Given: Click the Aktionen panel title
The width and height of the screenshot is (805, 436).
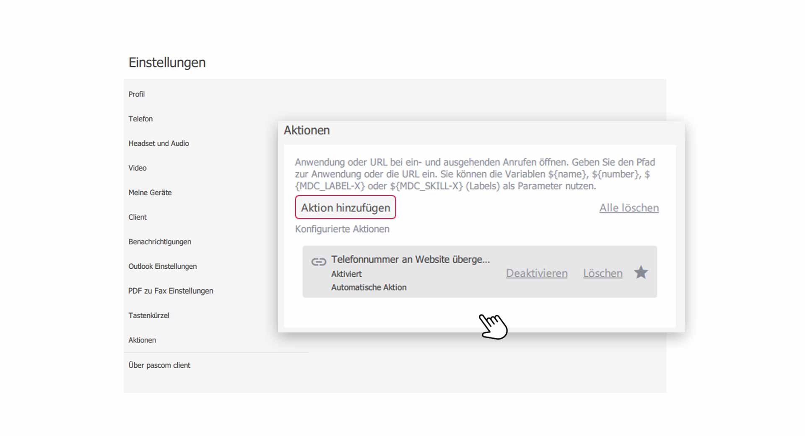Looking at the screenshot, I should click(x=307, y=130).
